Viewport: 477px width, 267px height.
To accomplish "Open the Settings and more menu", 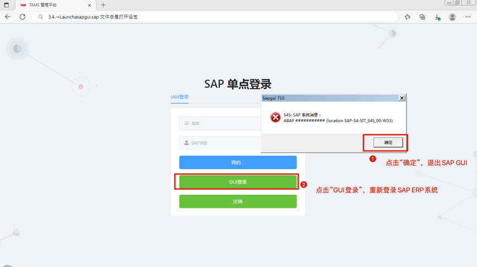I will [468, 17].
